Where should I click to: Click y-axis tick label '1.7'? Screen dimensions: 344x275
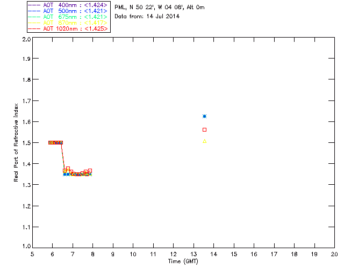(26, 101)
